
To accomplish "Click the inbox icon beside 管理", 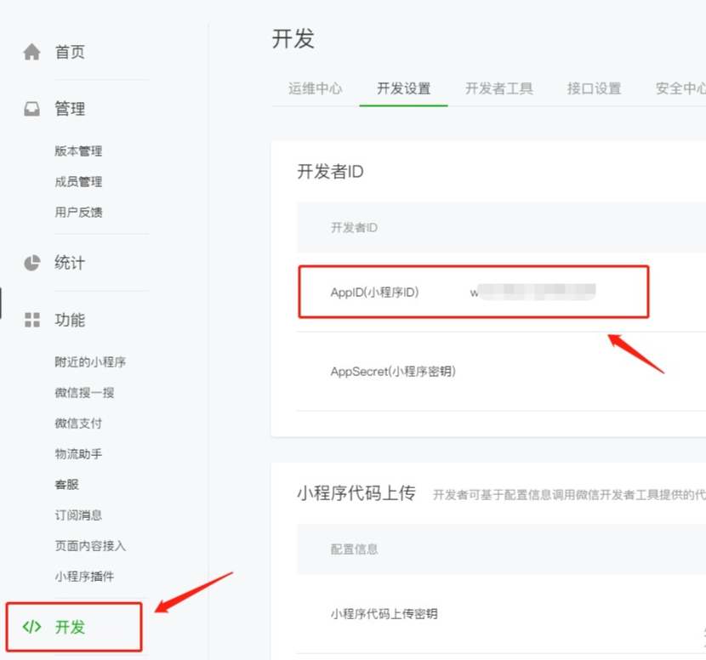I will pyautogui.click(x=32, y=110).
